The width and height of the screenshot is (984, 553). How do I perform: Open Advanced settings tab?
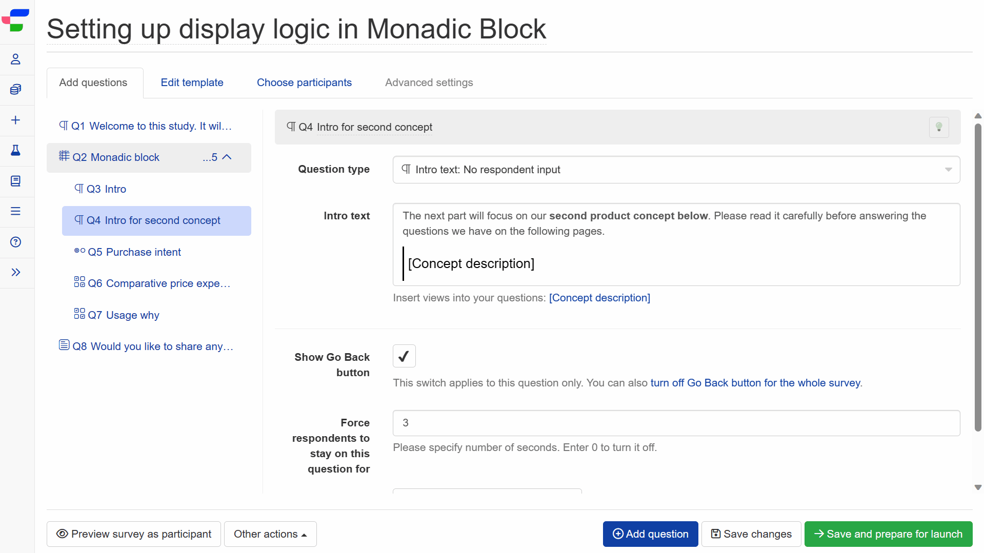[x=429, y=83]
